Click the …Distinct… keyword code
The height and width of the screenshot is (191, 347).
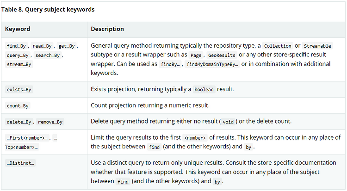coord(20,163)
